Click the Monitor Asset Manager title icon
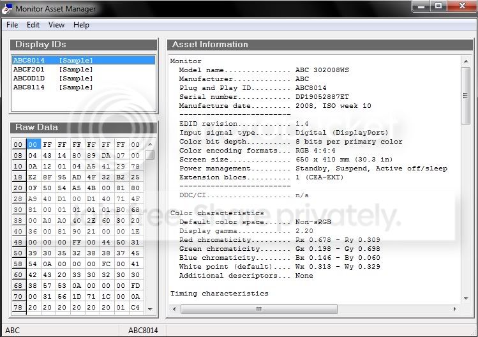Viewport: 478px width, 337px height. pyautogui.click(x=7, y=9)
